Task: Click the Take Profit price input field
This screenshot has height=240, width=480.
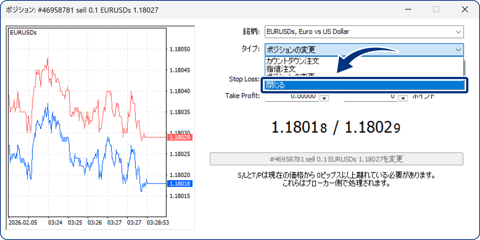Action: (292, 97)
